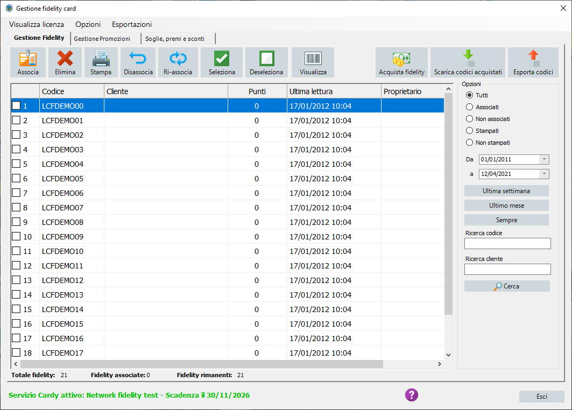Click Scarica codici acquistati download icon
Screen dimensions: 572x410
pos(468,58)
